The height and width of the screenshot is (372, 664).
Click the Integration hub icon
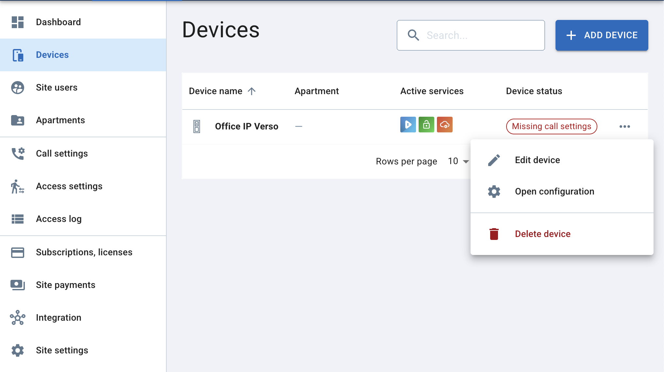(18, 317)
